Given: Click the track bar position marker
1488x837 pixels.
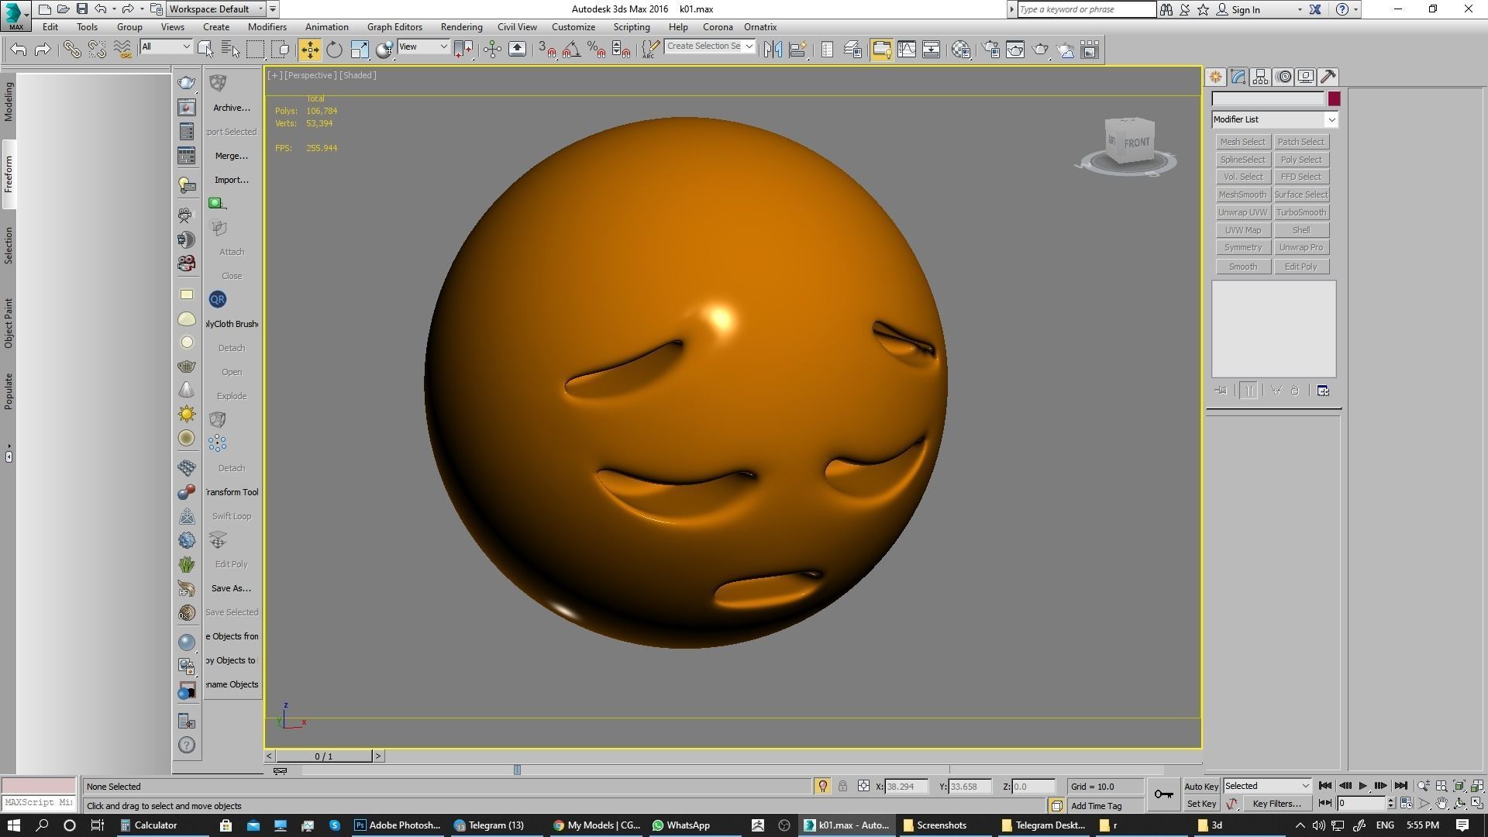Looking at the screenshot, I should pos(517,770).
